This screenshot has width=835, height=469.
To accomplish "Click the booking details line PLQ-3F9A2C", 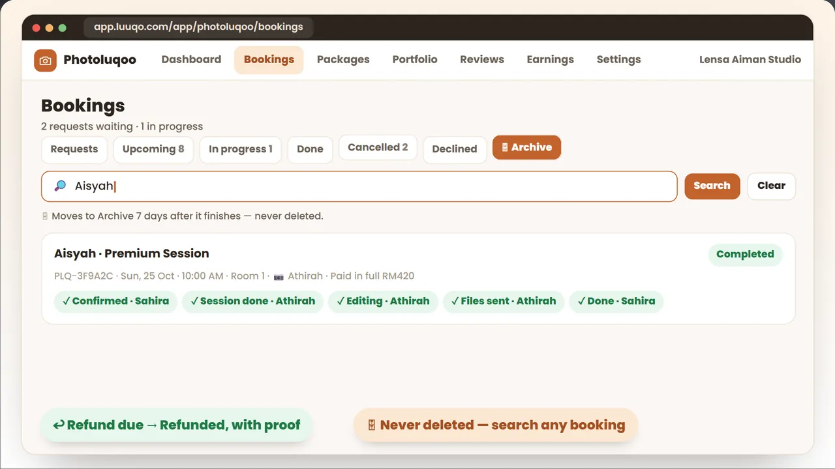I will (234, 276).
